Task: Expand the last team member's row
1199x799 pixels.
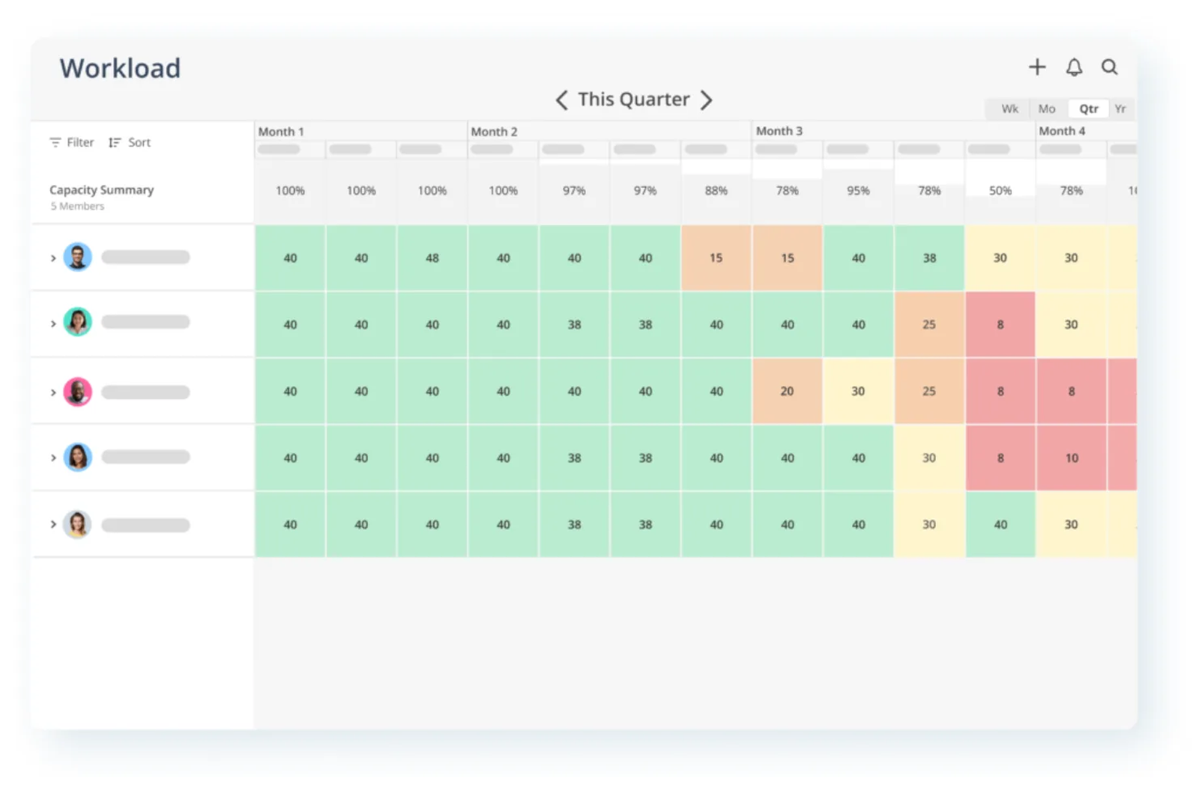Action: [x=52, y=524]
